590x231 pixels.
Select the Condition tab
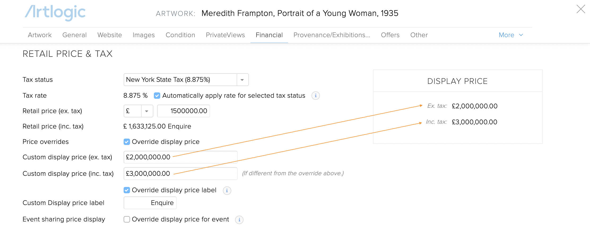click(x=180, y=35)
